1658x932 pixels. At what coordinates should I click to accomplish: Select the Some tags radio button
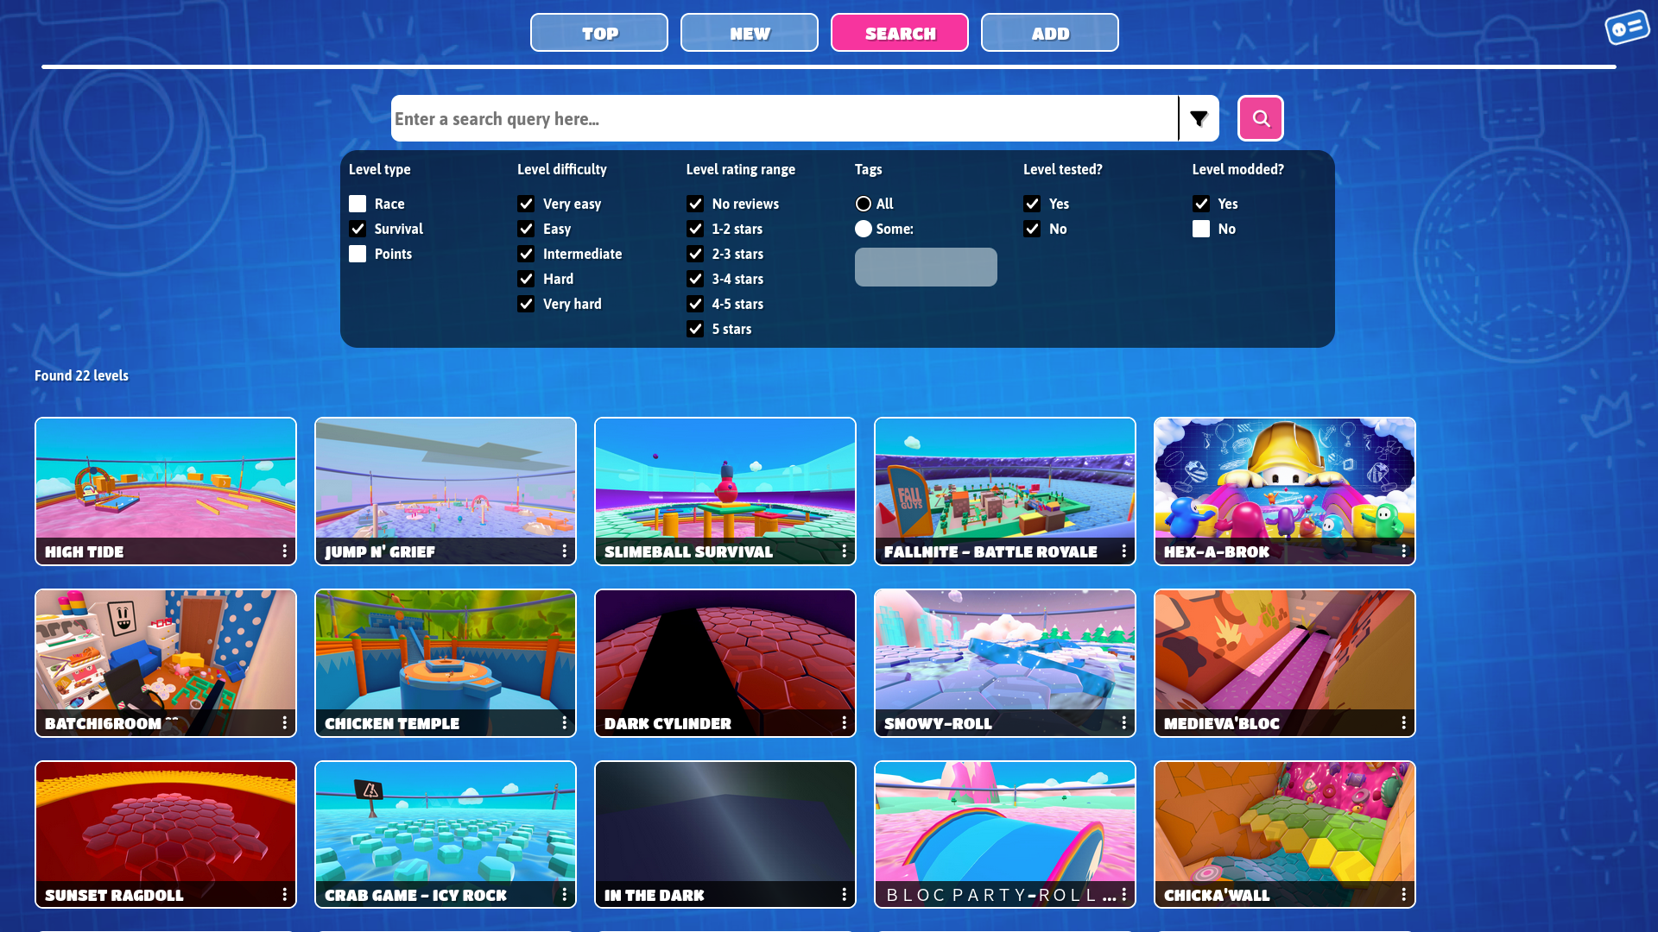[864, 229]
